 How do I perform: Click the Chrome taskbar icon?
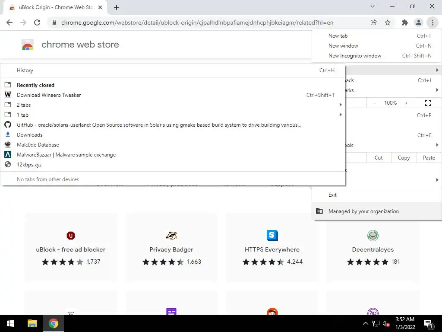point(53,323)
